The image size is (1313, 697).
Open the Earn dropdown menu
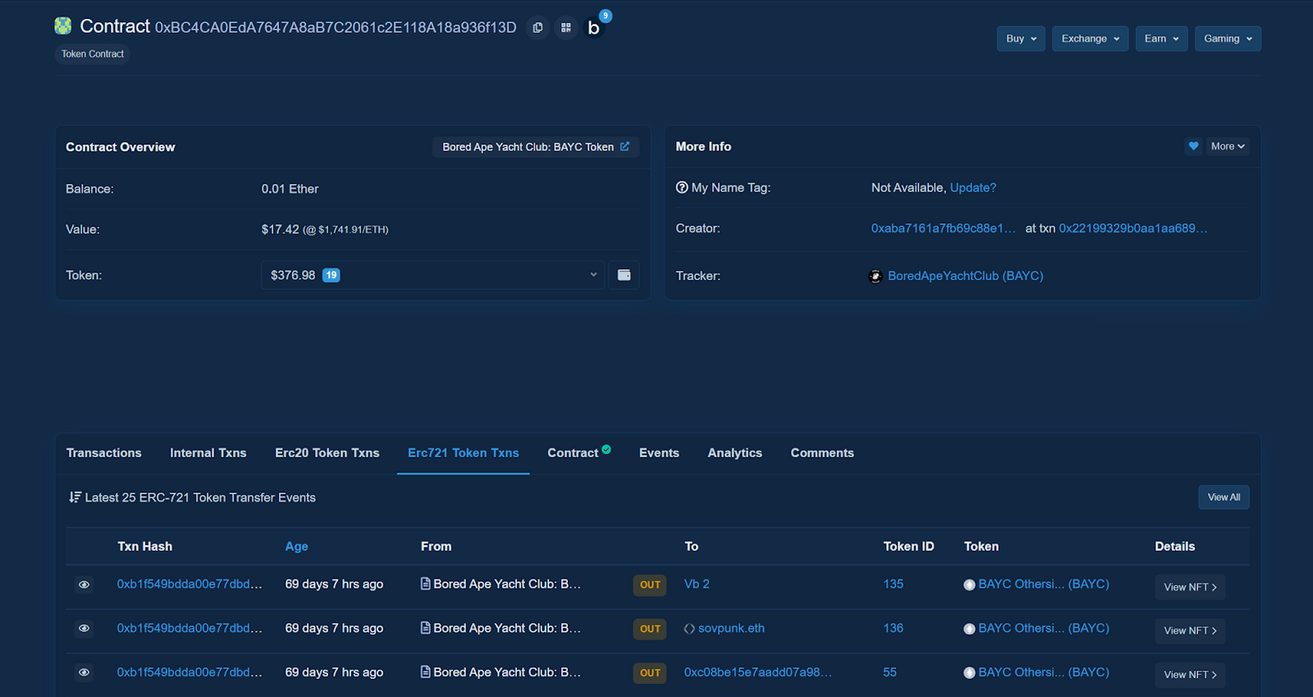coord(1161,39)
